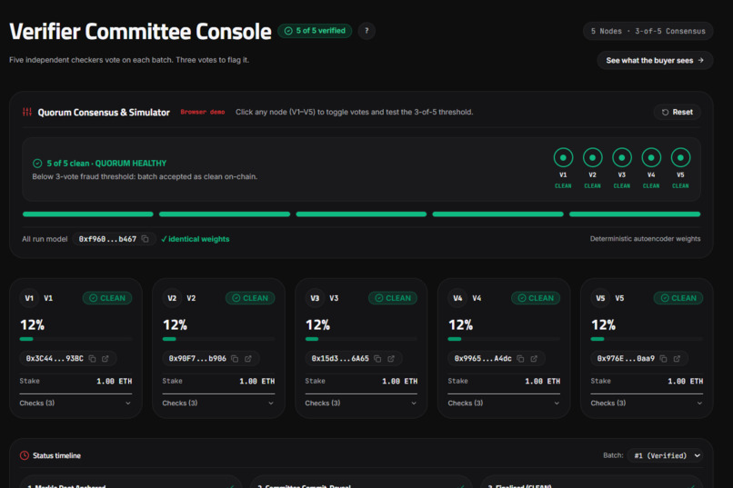Copy V1 address 0x3C44...93BC

pyautogui.click(x=93, y=359)
